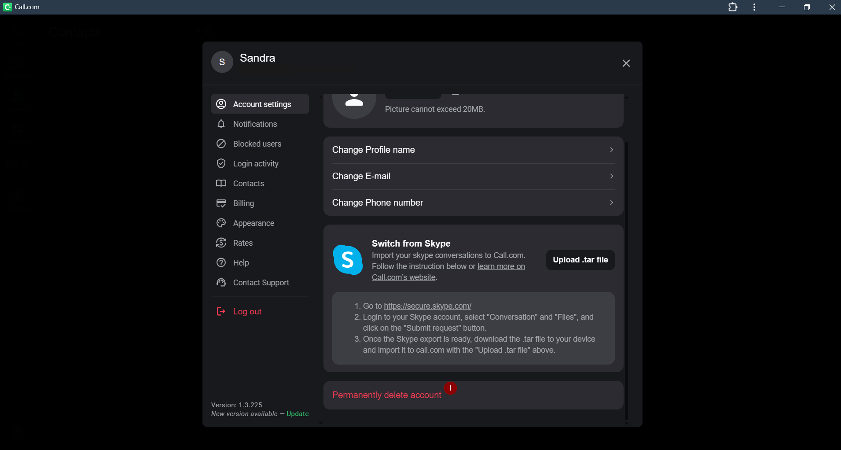841x450 pixels.
Task: Go to Login activity section
Action: 260,163
